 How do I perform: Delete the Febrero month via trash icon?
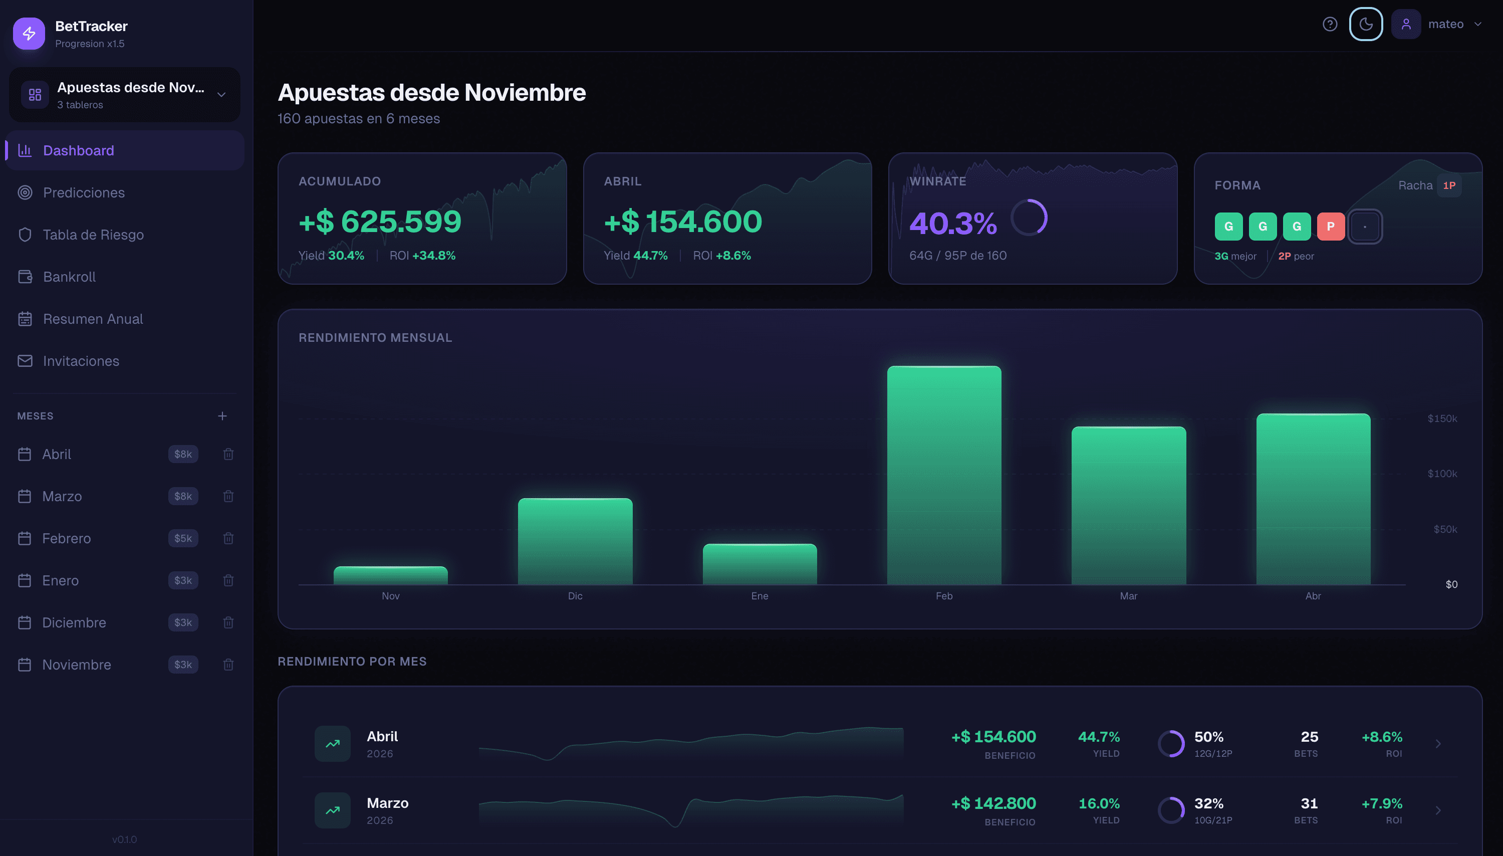pos(228,538)
